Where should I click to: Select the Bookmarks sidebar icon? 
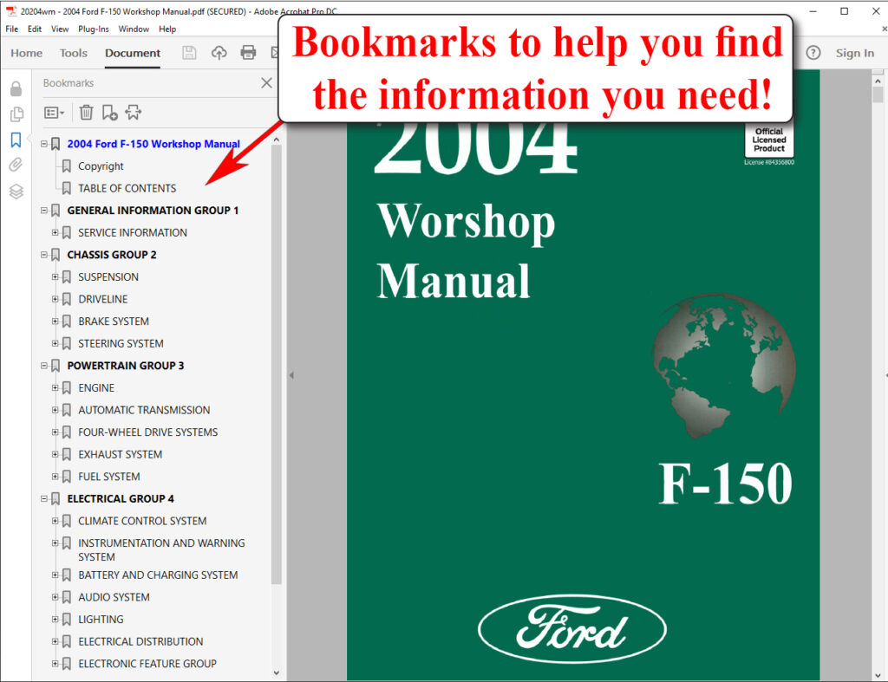point(16,140)
